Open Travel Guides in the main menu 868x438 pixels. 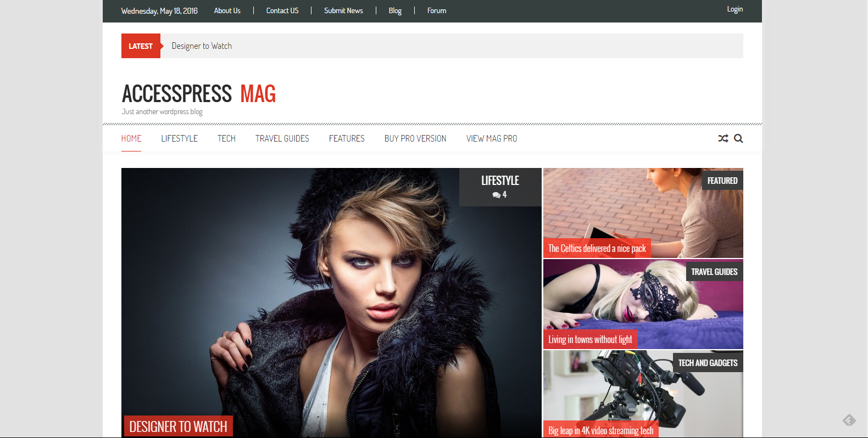(282, 138)
